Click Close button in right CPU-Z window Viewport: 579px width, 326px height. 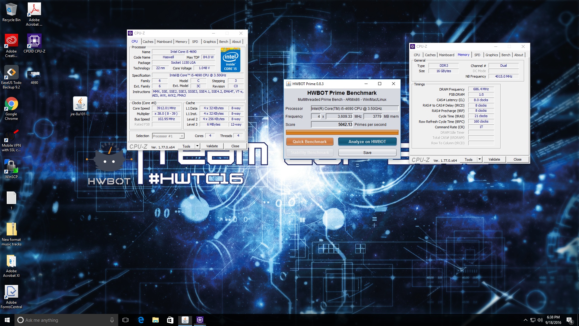(x=517, y=159)
